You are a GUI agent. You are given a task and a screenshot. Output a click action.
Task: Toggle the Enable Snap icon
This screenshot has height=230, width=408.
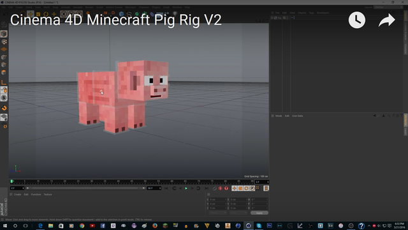tap(4, 98)
